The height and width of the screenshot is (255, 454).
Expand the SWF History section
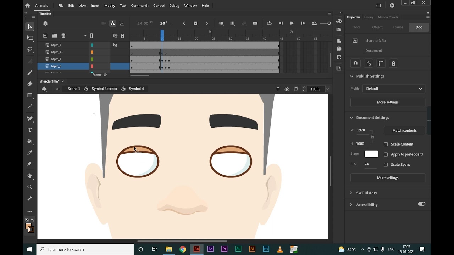click(366, 193)
